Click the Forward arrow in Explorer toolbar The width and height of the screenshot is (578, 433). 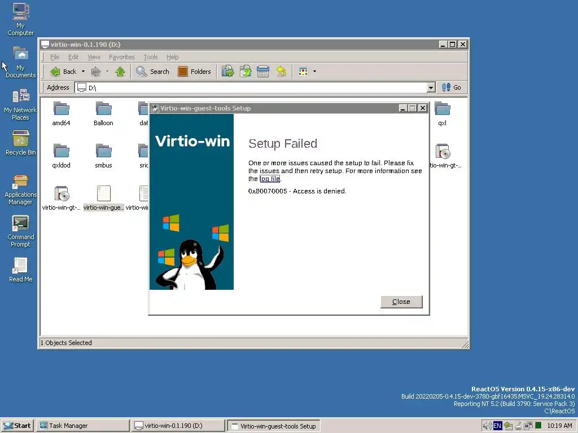tap(96, 72)
